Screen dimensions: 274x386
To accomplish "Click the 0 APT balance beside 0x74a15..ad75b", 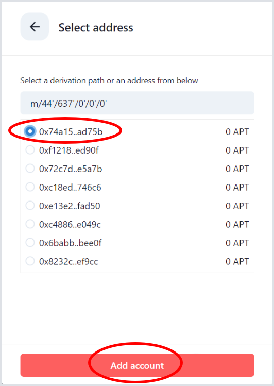I will pos(237,132).
